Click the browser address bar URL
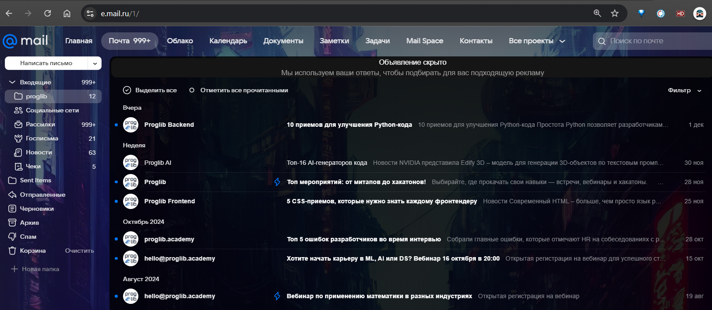This screenshot has height=310, width=712. pyautogui.click(x=120, y=14)
